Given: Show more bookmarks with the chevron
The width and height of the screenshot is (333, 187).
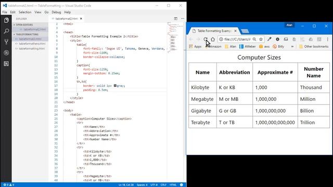Looking at the screenshot, I should pos(292,46).
